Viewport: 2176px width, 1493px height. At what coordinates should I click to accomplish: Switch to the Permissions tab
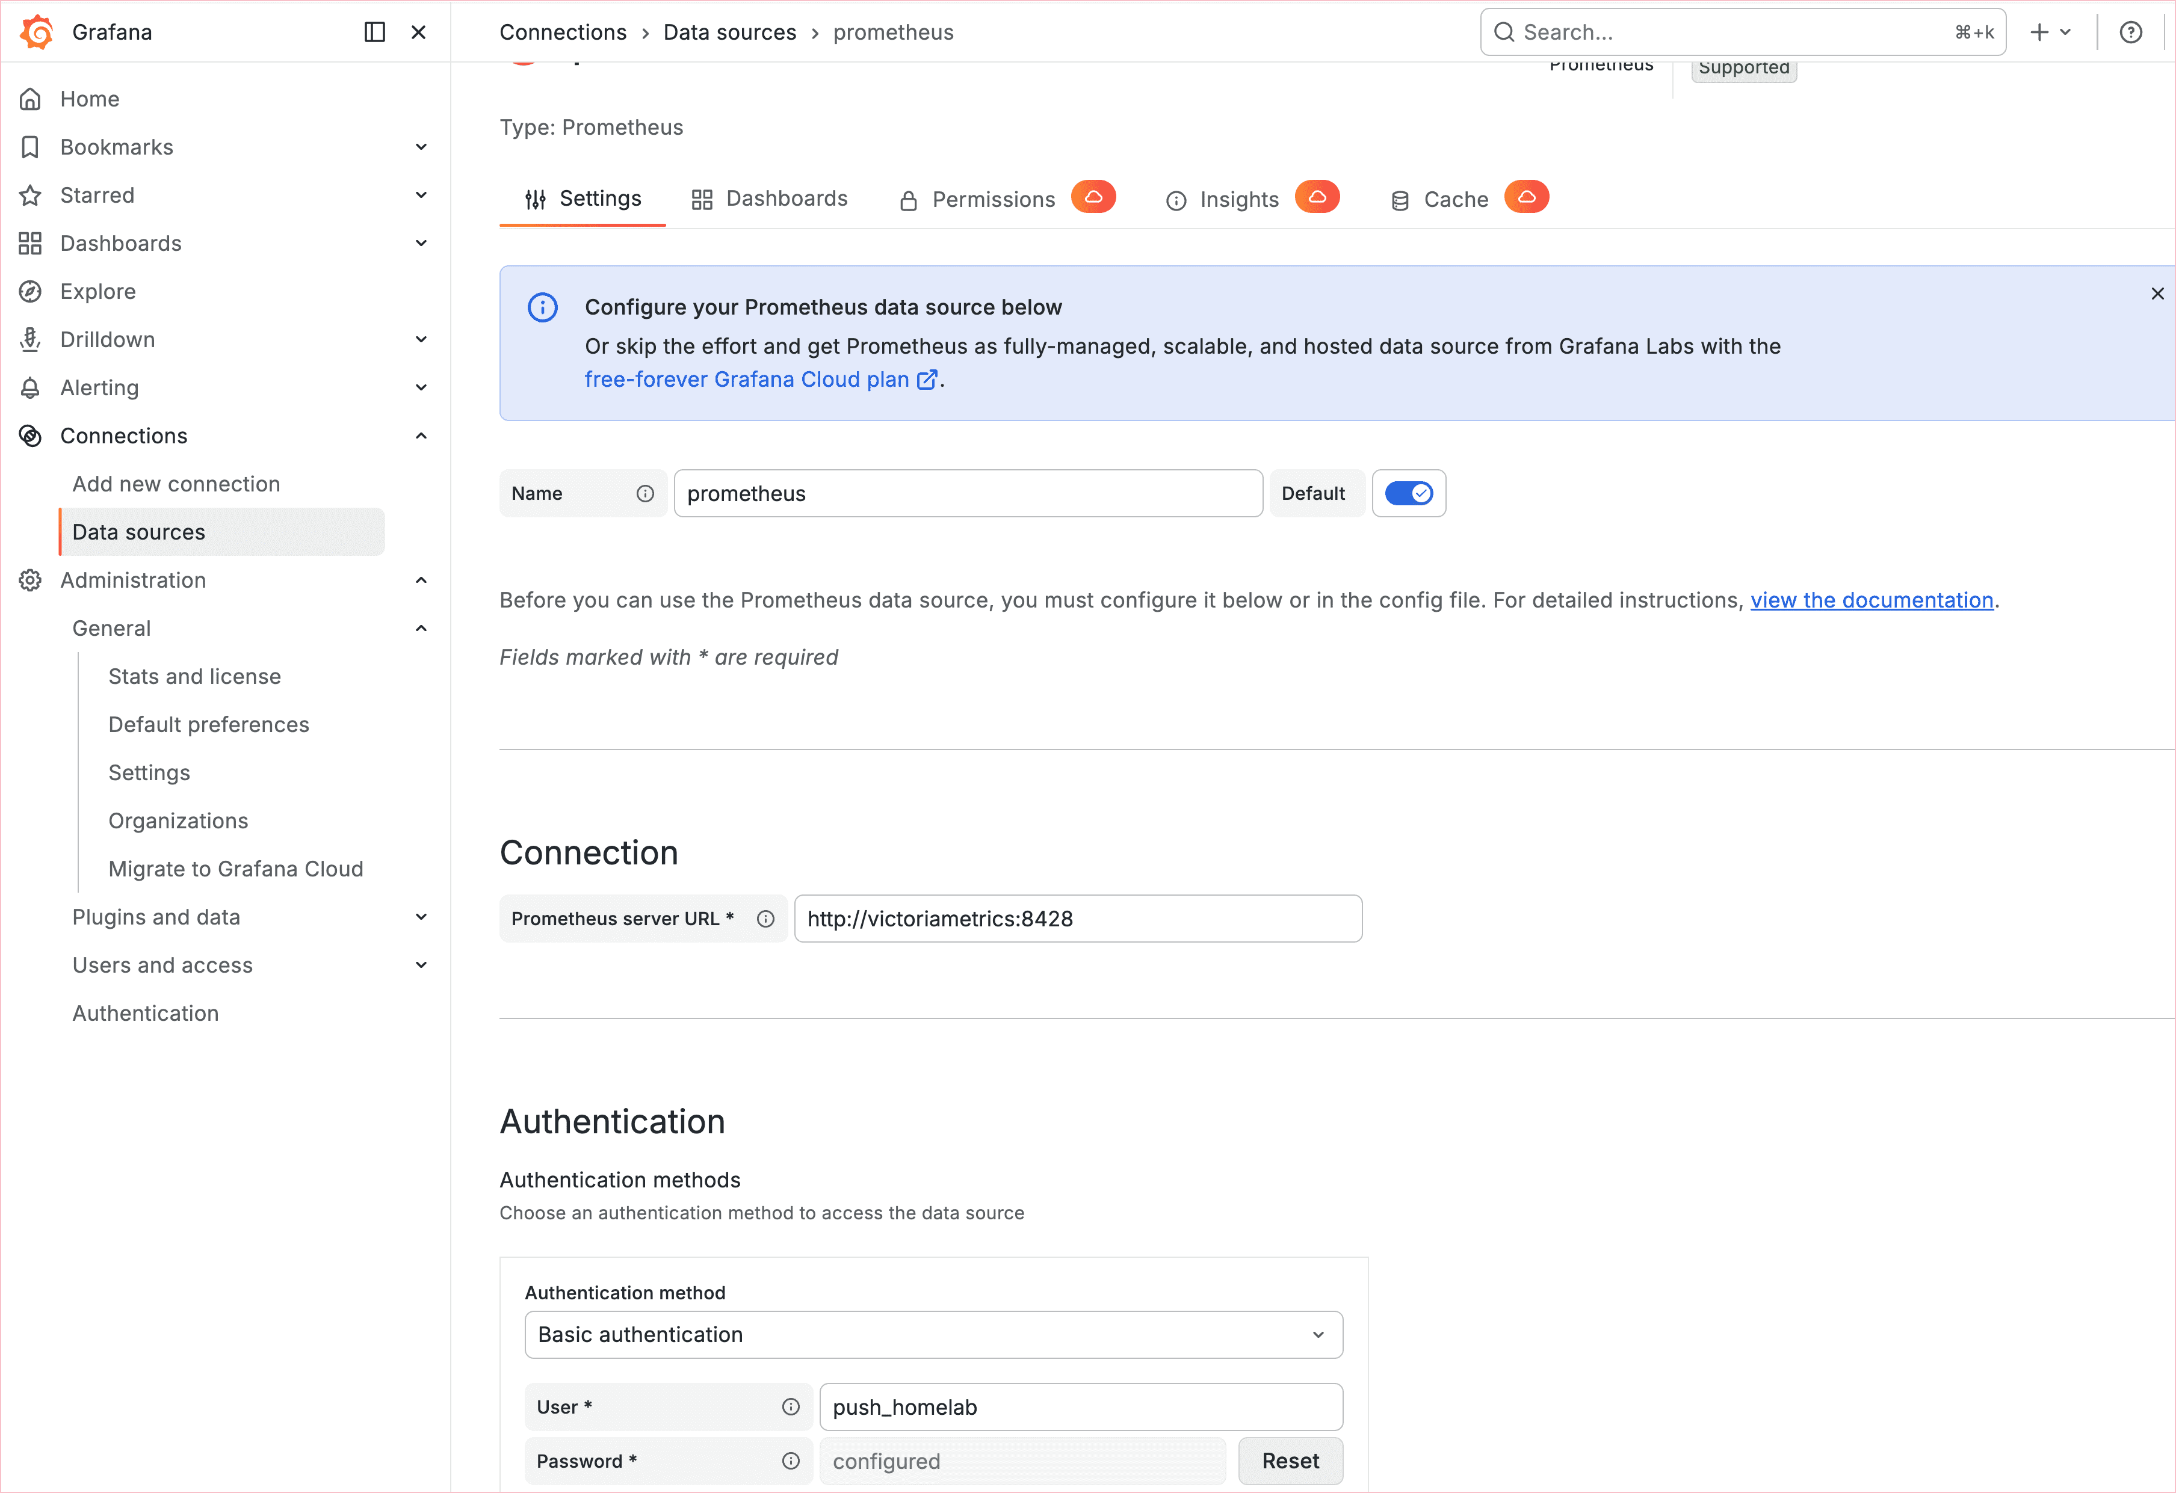[x=994, y=199]
